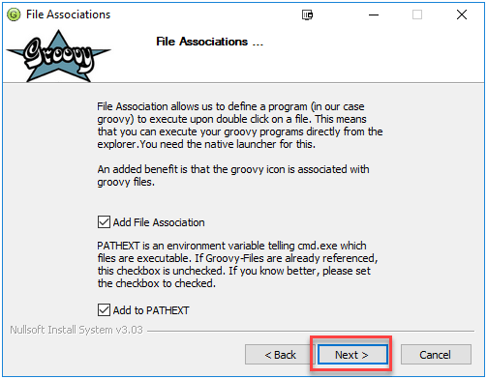Viewport: 487px width, 379px height.
Task: Click the monitor icon in the title bar
Action: point(307,15)
